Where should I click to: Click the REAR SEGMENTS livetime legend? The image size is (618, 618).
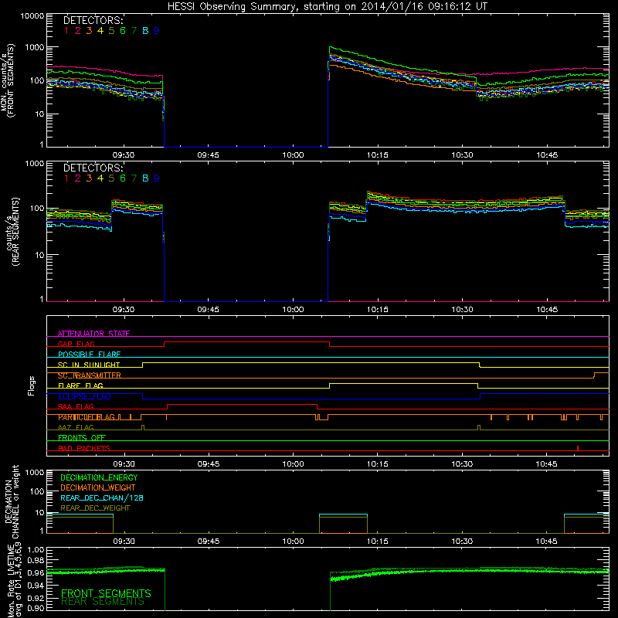point(103,602)
